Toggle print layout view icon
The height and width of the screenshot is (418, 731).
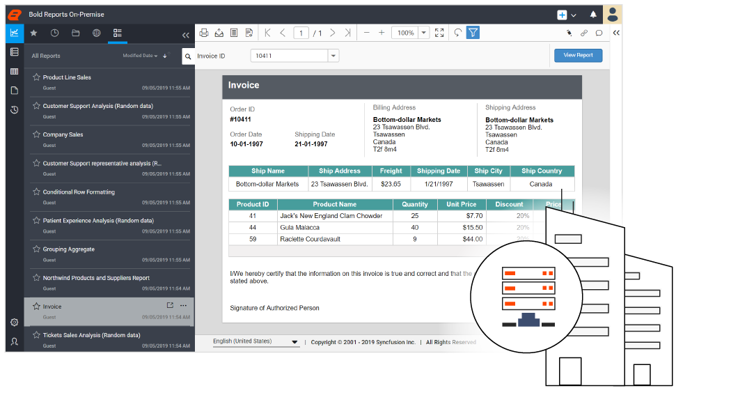pyautogui.click(x=234, y=33)
